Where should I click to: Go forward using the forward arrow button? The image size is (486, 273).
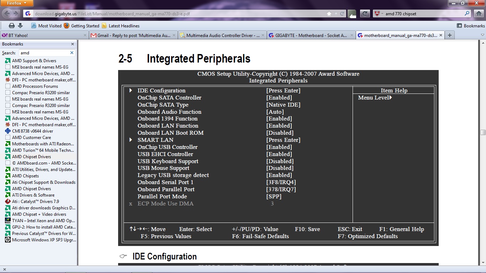(x=17, y=14)
